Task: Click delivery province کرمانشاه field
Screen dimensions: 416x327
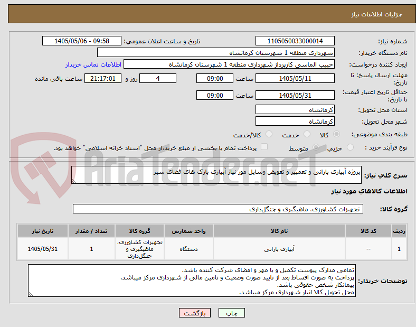Action: coord(295,110)
